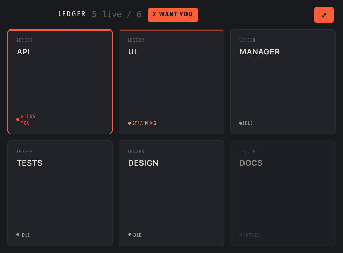The height and width of the screenshot is (253, 343).
Task: Click the IDLE status on MANAGER card
Action: [x=248, y=123]
